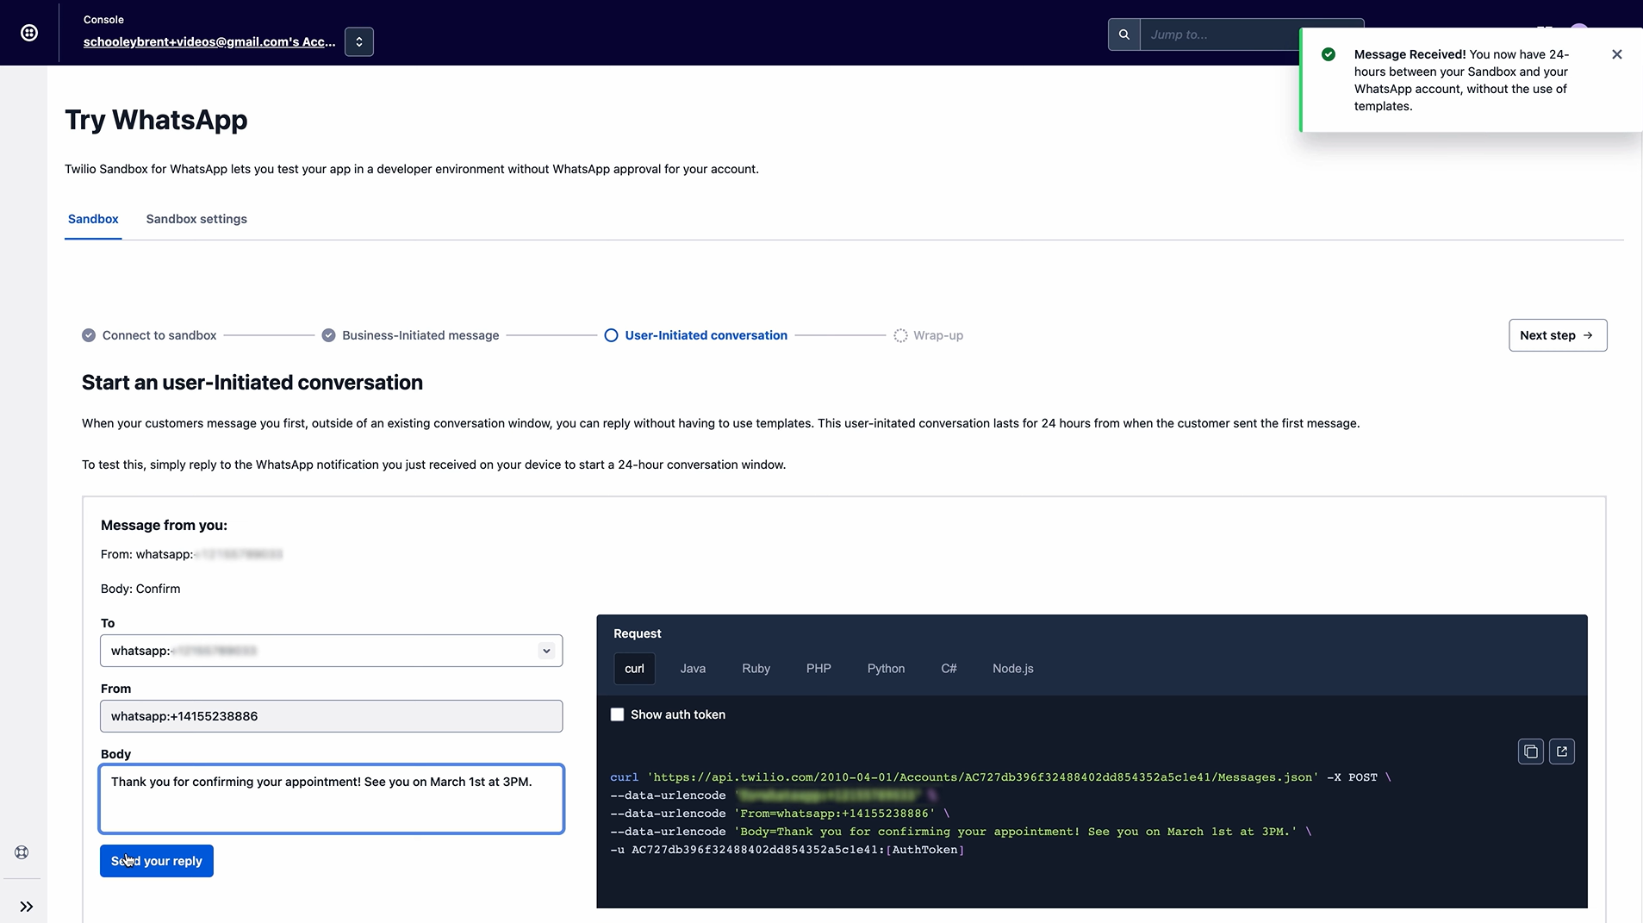
Task: Click the green checkmark in notification
Action: coord(1329,54)
